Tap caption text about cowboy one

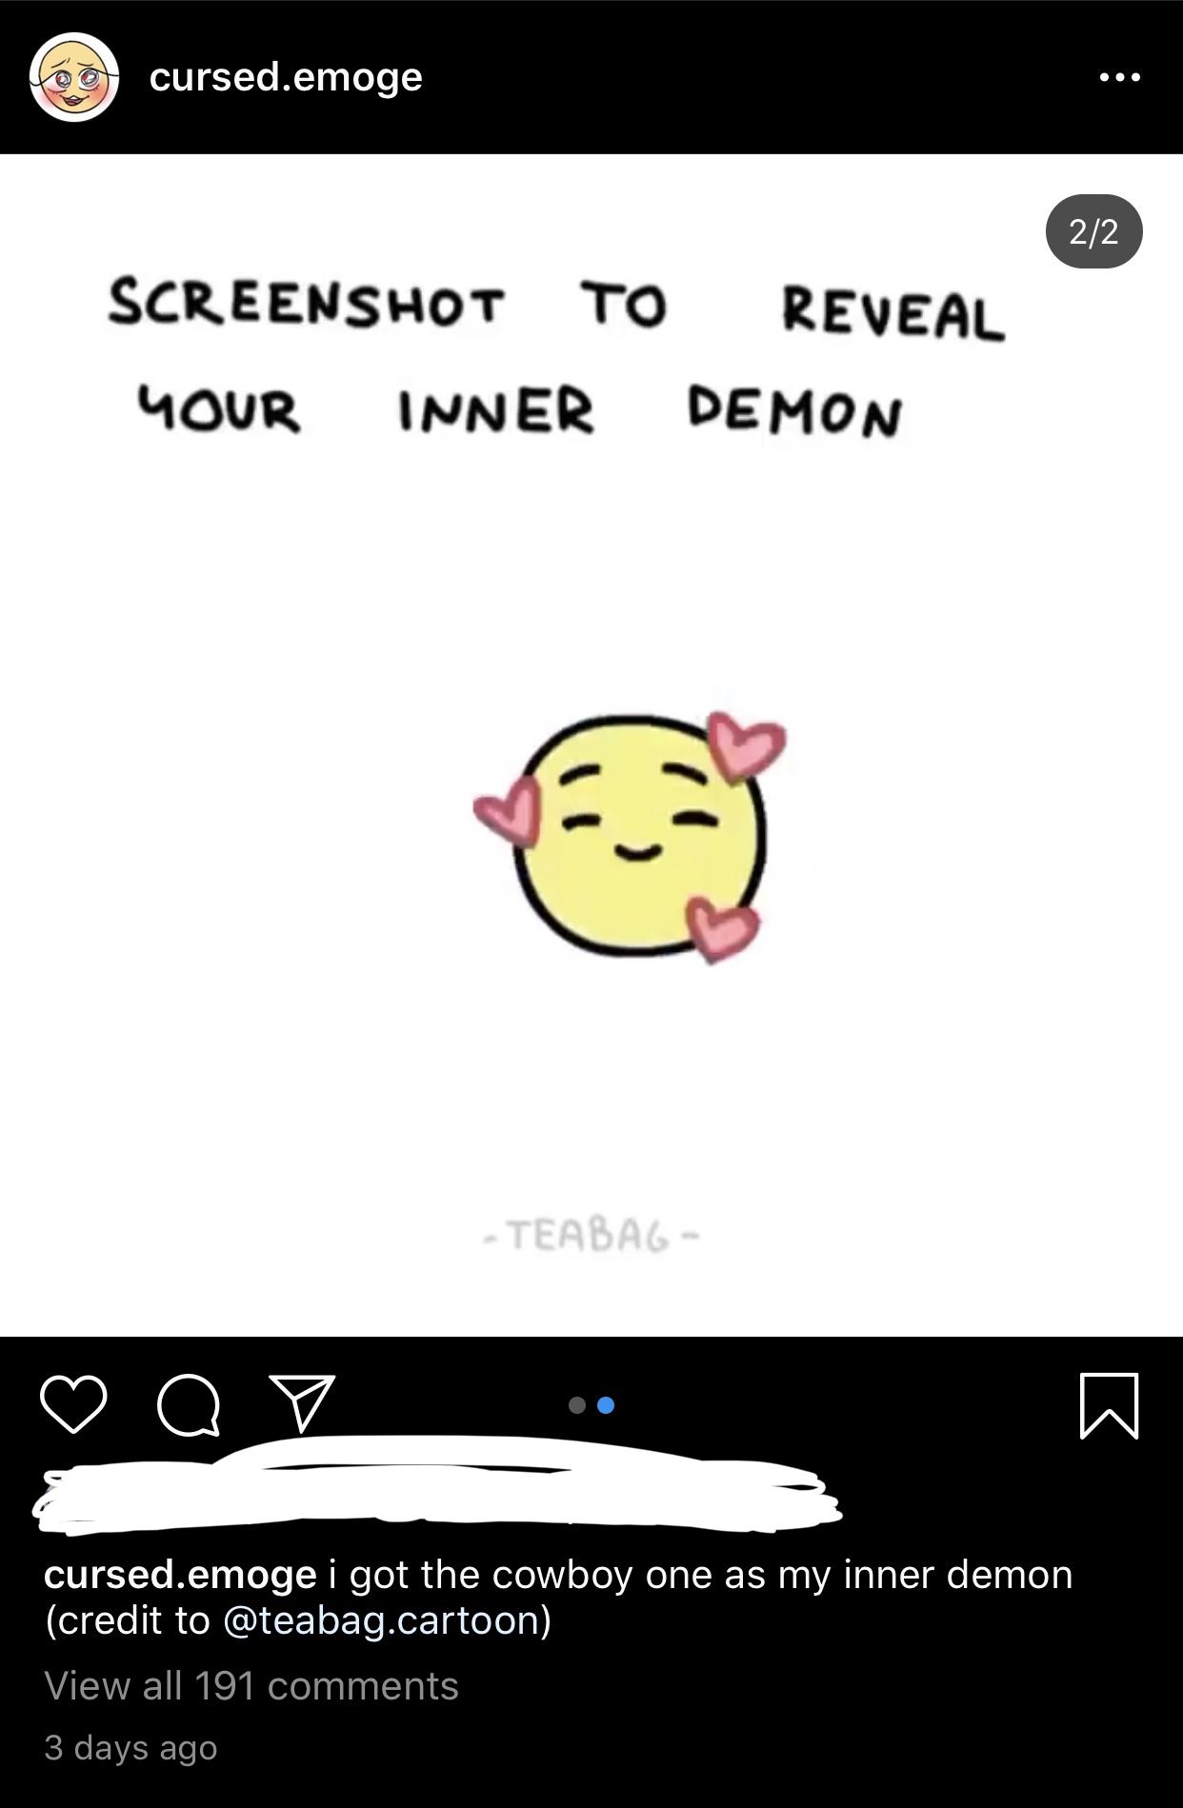pos(711,1575)
